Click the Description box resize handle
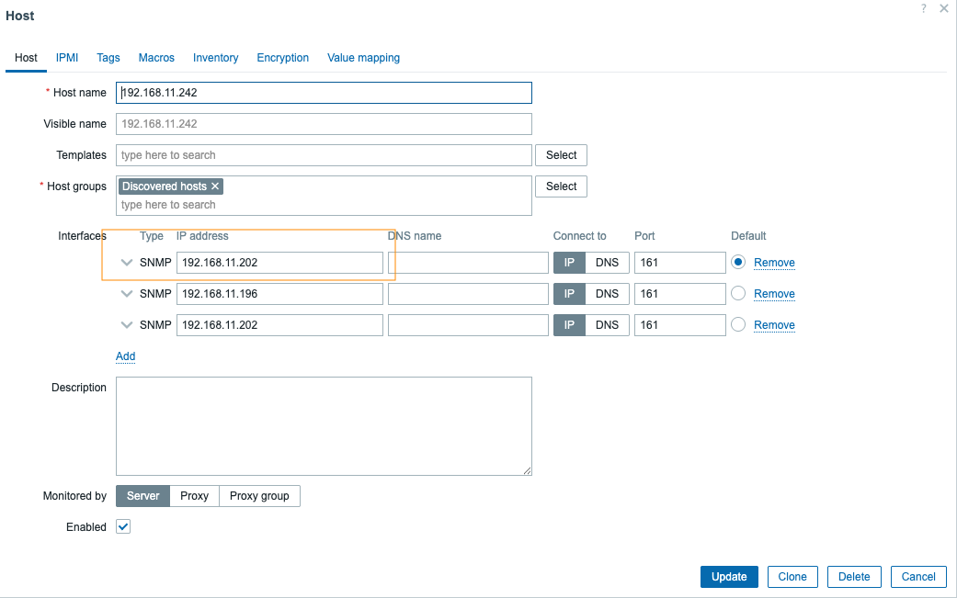957x598 pixels. click(527, 470)
